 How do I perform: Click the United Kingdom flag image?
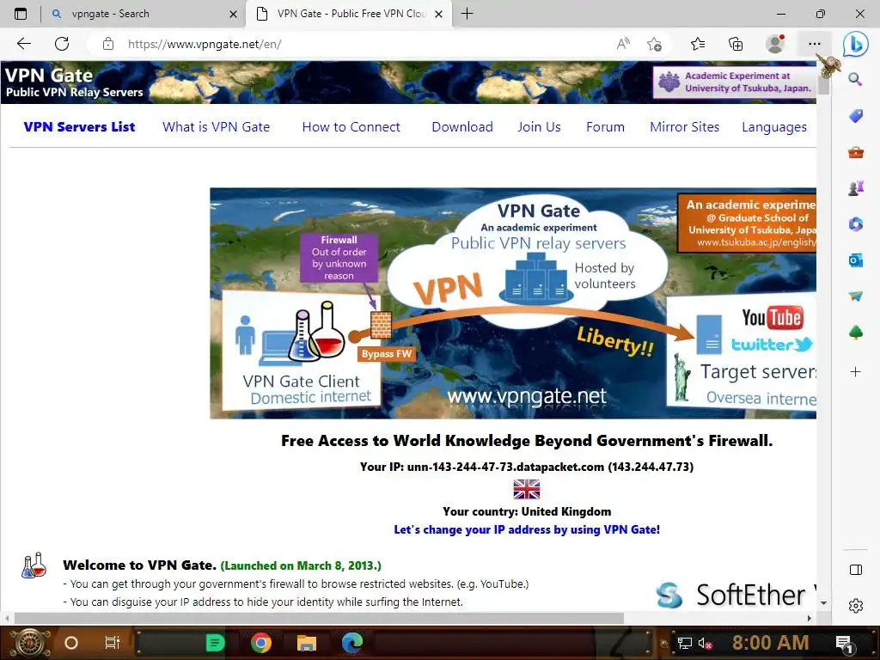point(527,489)
